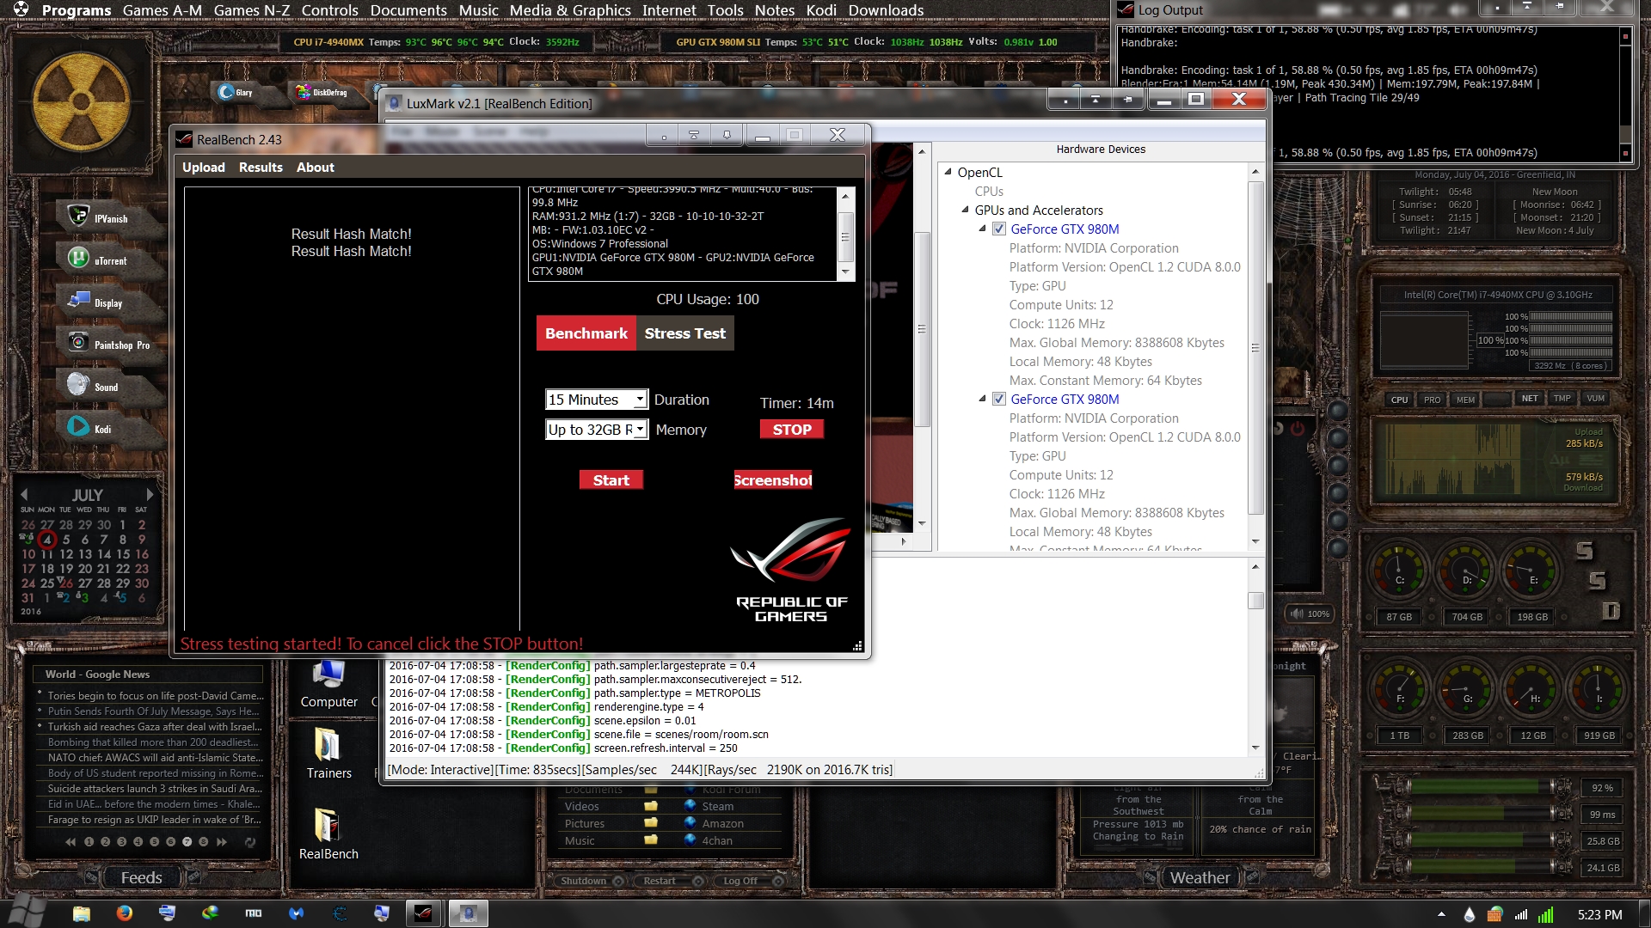This screenshot has height=928, width=1651.
Task: Open the Memory dropdown showing Up to 32GB
Action: 597,430
